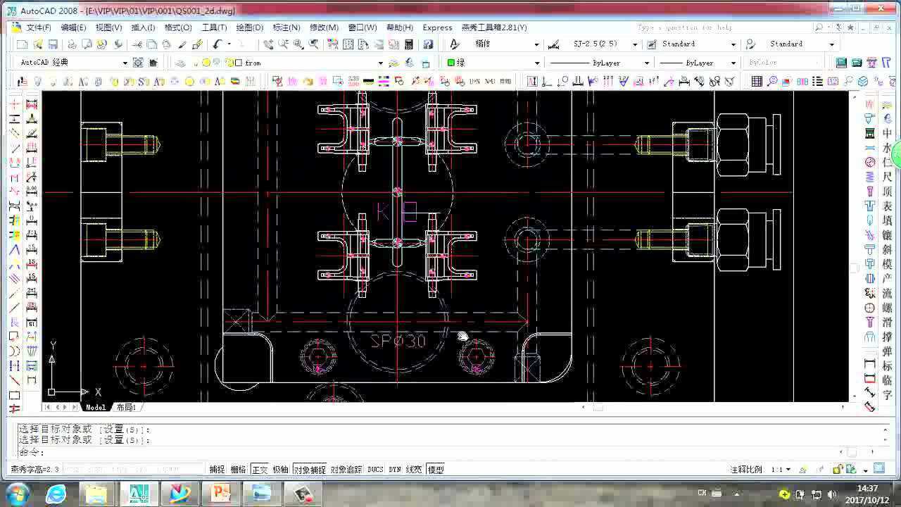Click the 字 icon in right toolbar

(x=887, y=395)
